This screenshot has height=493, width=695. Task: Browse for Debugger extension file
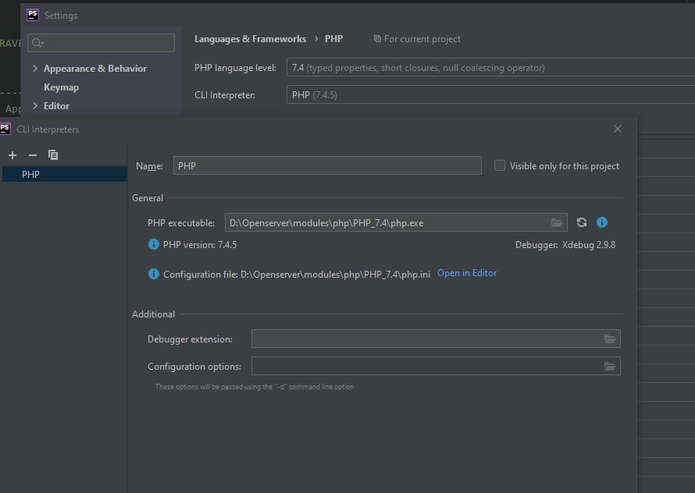[x=610, y=339]
